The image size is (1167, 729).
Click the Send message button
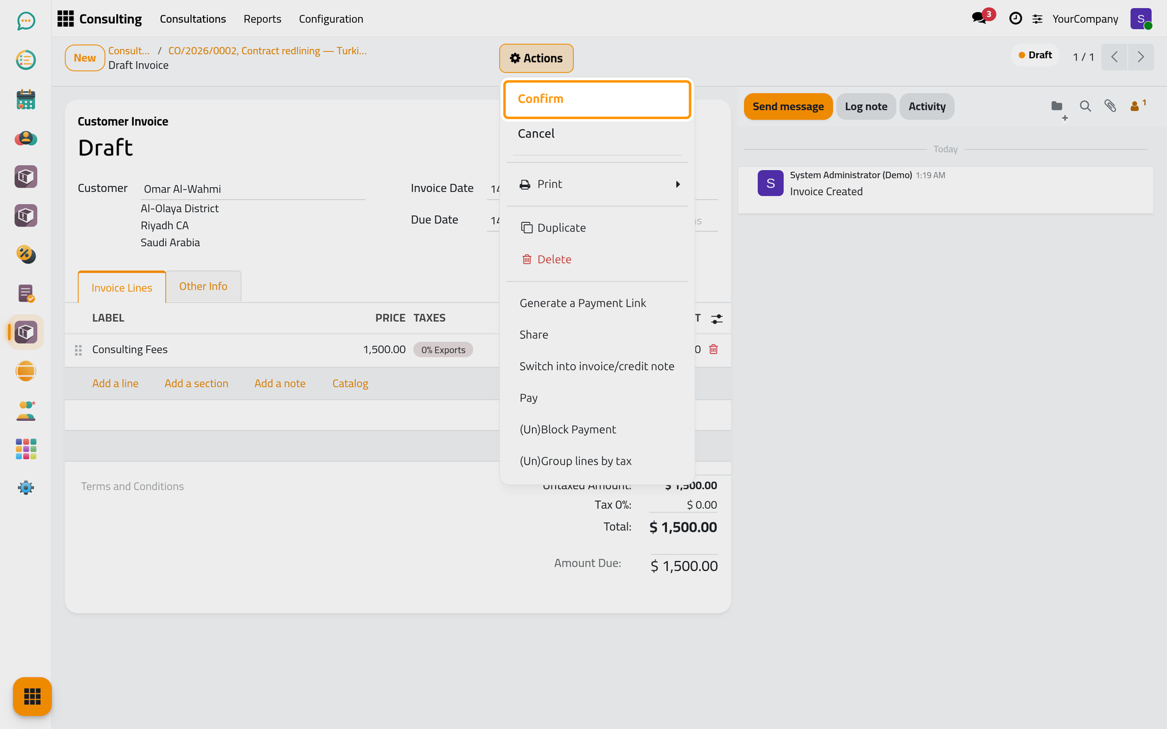pos(788,106)
